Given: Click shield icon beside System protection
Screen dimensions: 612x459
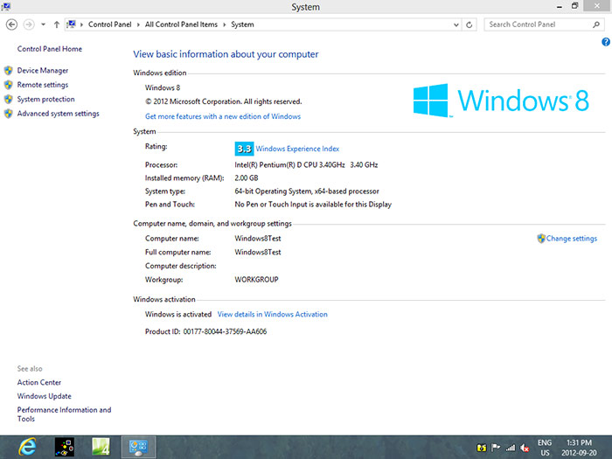Looking at the screenshot, I should click(x=8, y=99).
